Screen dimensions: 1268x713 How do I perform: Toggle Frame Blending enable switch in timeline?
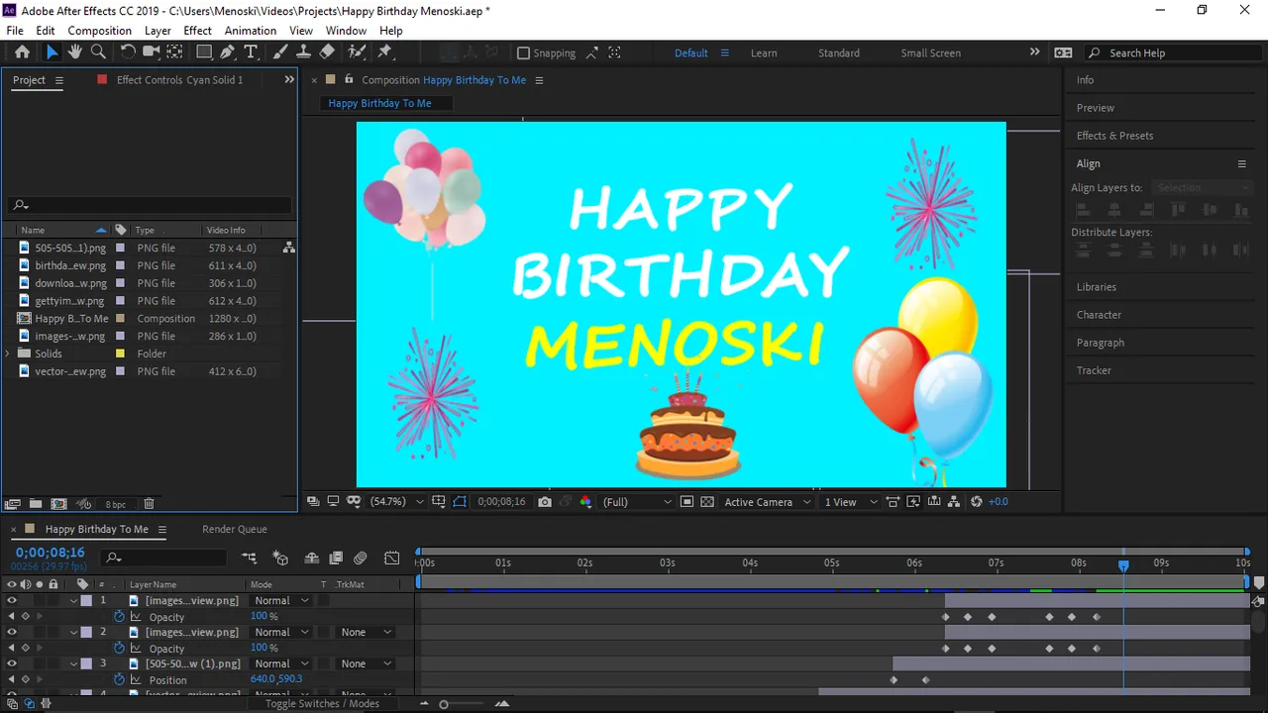(x=336, y=559)
